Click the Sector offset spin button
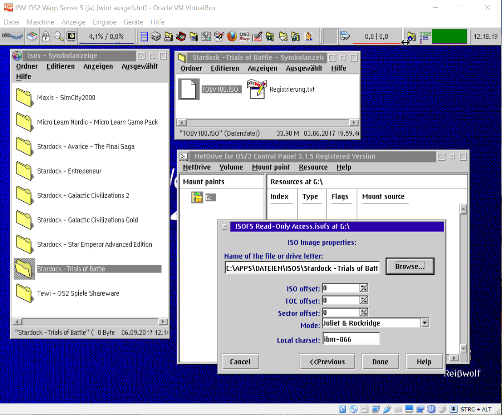This screenshot has width=502, height=415. coord(364,312)
